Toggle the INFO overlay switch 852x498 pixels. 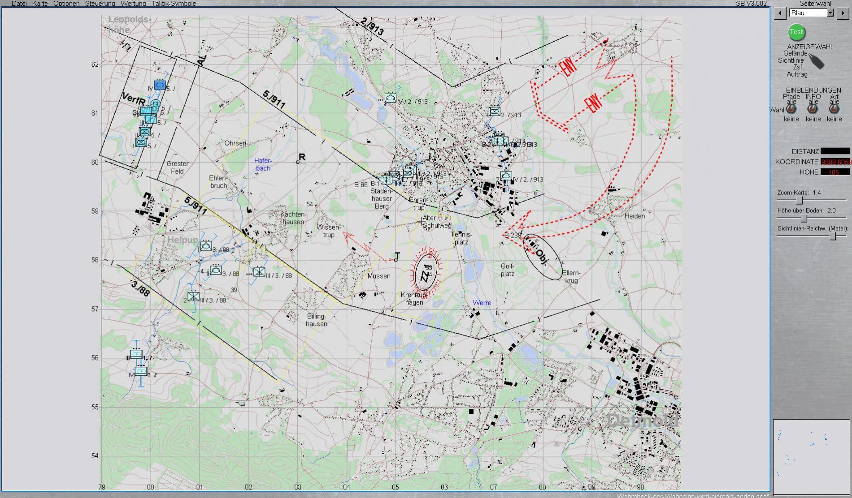click(813, 109)
